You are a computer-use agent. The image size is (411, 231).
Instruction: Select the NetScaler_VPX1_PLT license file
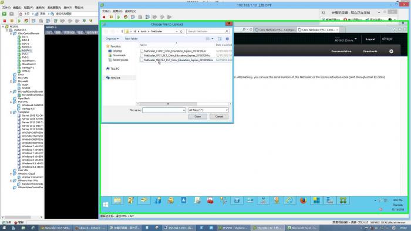[x=177, y=56]
